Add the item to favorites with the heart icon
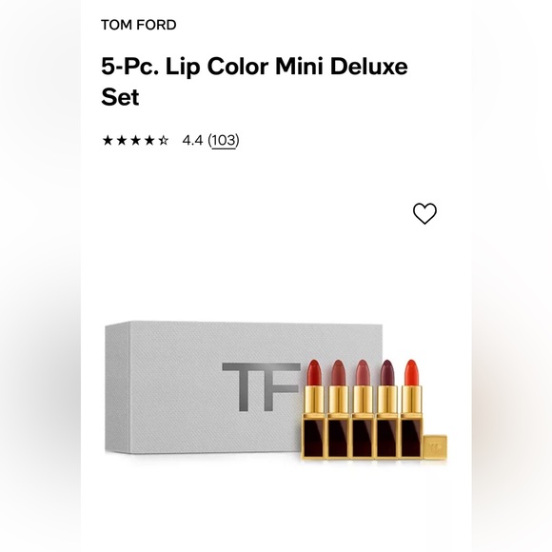Screen dimensions: 552x552 click(424, 213)
